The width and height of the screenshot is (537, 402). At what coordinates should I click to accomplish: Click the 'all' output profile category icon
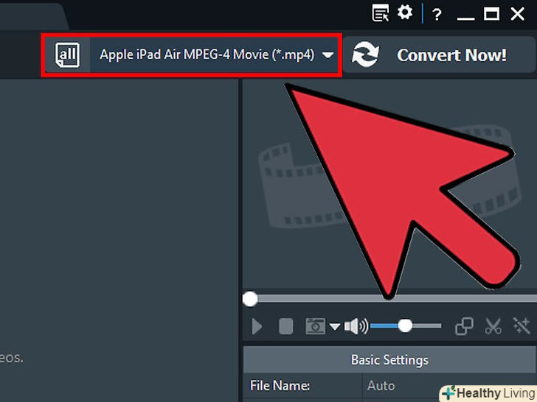tap(67, 55)
